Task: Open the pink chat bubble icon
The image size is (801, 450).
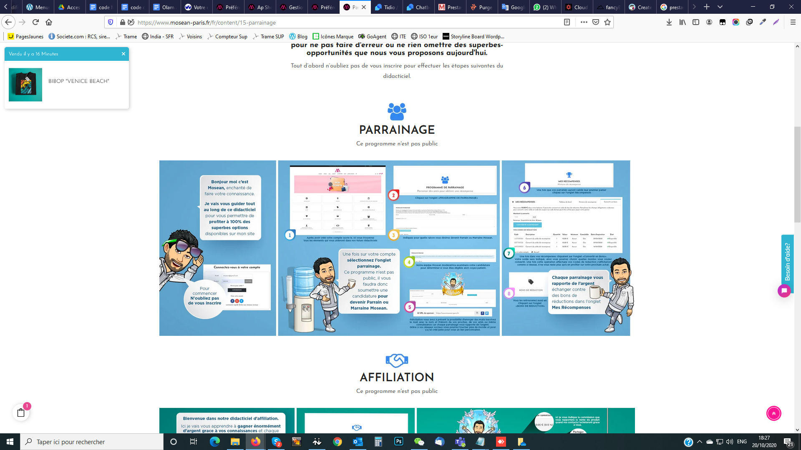Action: tap(784, 290)
